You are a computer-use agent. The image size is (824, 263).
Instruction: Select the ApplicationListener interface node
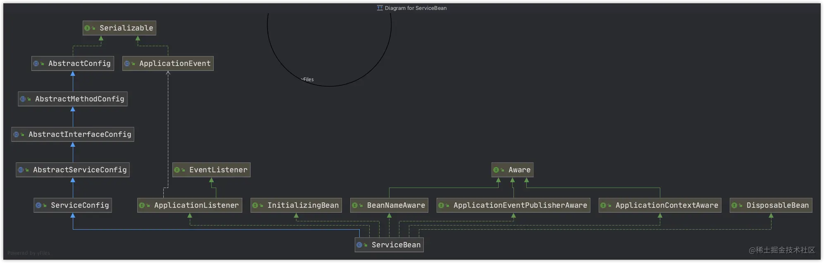pyautogui.click(x=190, y=205)
